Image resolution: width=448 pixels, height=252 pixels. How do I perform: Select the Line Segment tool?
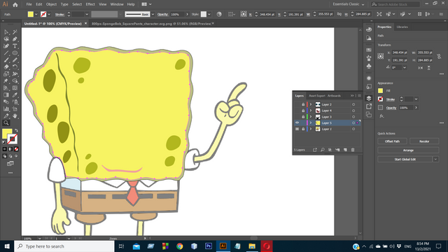coord(6,53)
